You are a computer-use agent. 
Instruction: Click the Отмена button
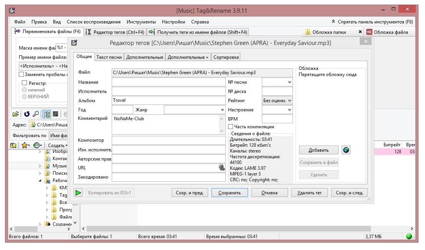(x=270, y=193)
